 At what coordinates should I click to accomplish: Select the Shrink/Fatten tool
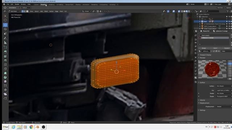[5, 90]
